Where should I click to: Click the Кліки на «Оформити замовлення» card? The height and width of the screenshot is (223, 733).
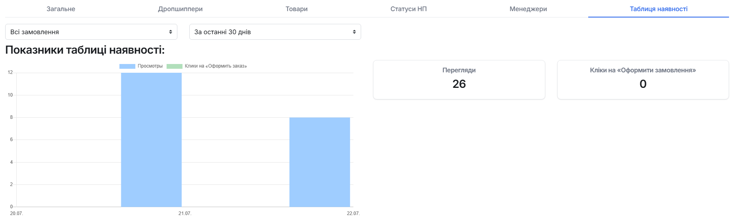(x=643, y=80)
